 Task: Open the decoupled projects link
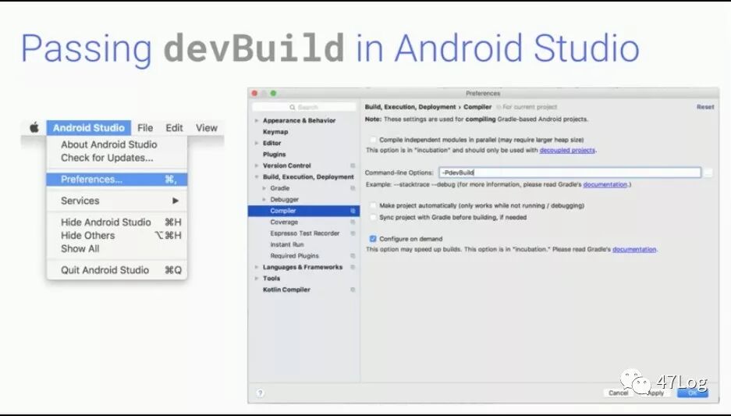567,150
